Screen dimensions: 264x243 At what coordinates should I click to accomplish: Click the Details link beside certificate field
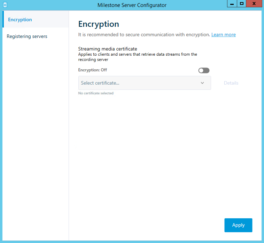(x=231, y=83)
